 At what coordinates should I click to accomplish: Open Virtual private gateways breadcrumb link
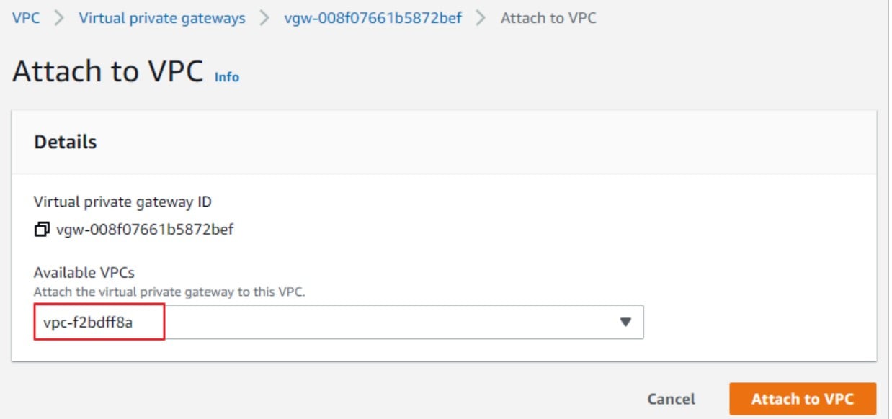[162, 18]
